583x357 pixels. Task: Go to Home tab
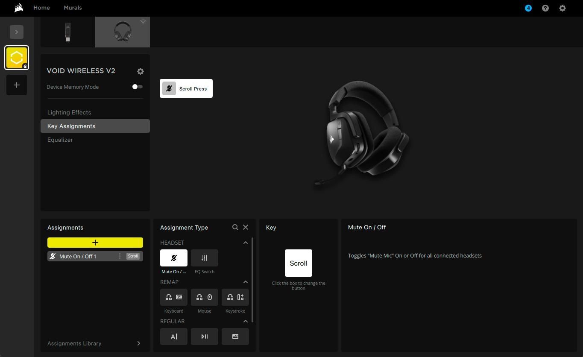pyautogui.click(x=41, y=8)
